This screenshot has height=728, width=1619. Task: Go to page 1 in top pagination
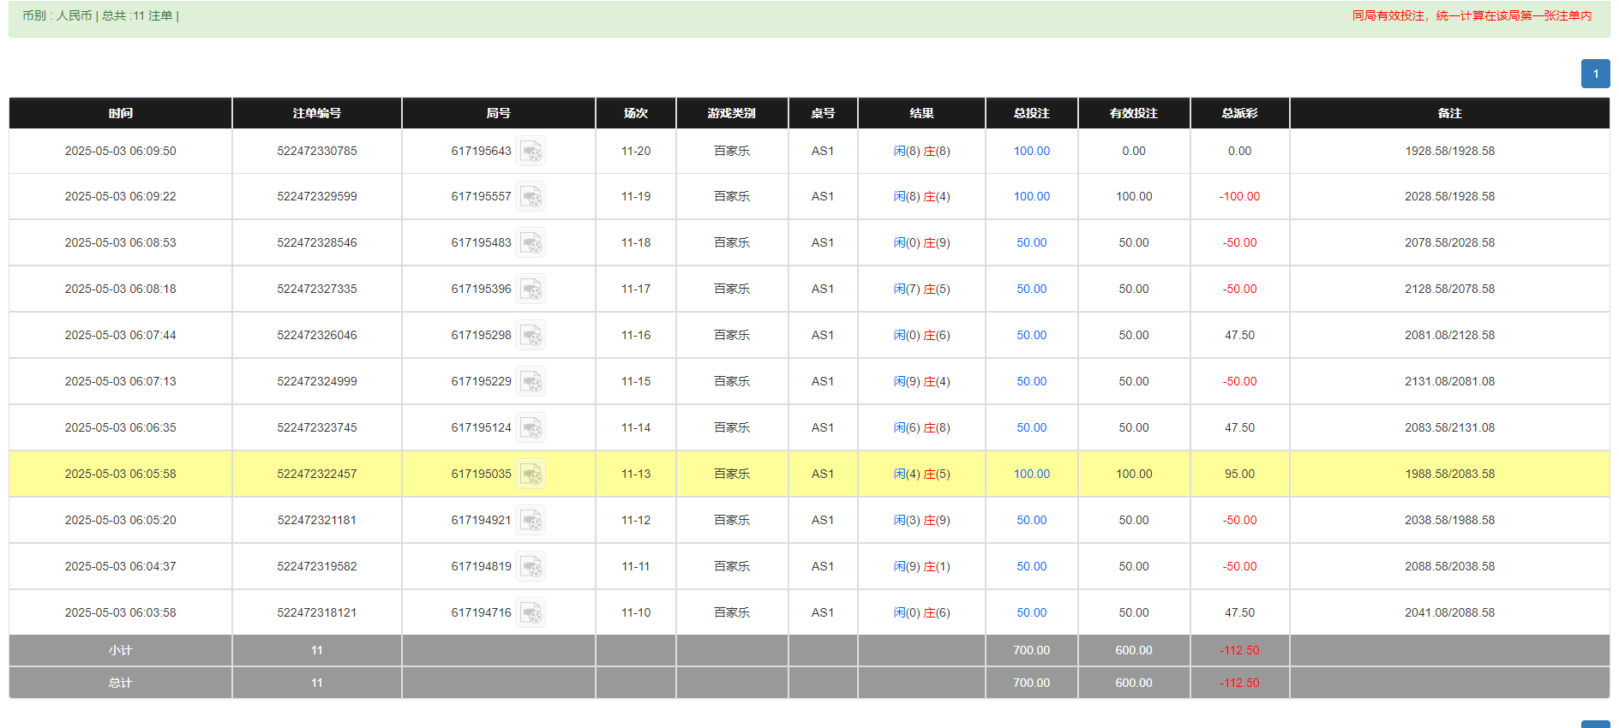[x=1595, y=74]
